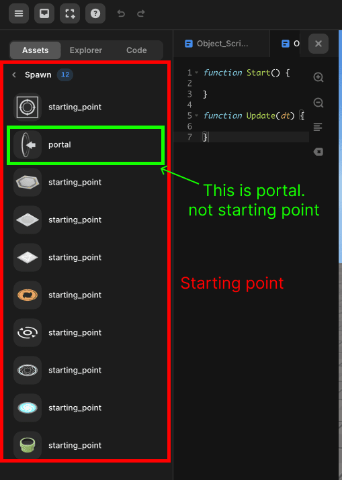Zoom in the code editor
342x480 pixels.
[x=318, y=77]
